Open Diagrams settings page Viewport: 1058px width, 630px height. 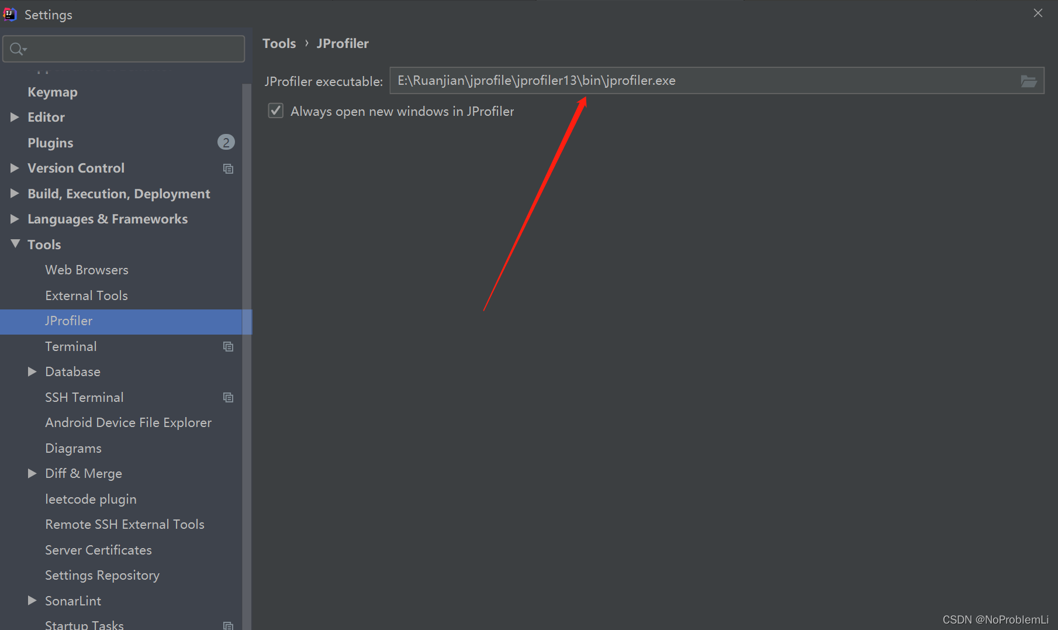(x=73, y=449)
